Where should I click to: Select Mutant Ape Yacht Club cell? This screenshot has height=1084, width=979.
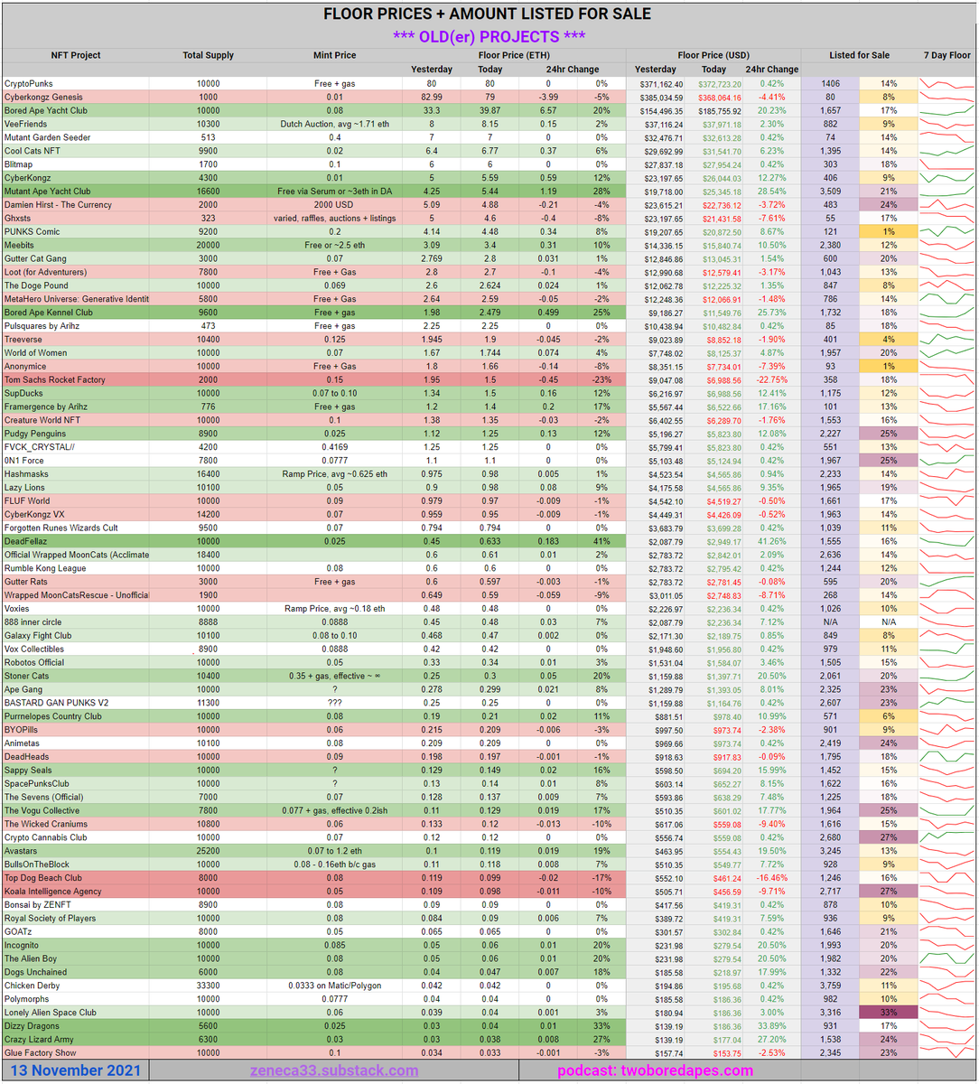point(48,191)
